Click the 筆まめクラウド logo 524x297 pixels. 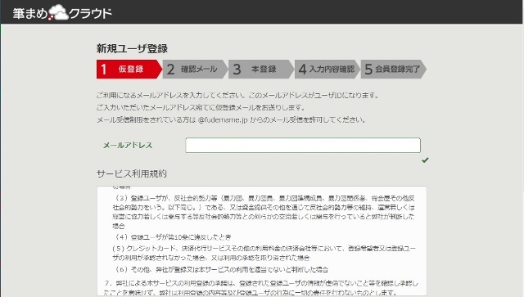62,13
